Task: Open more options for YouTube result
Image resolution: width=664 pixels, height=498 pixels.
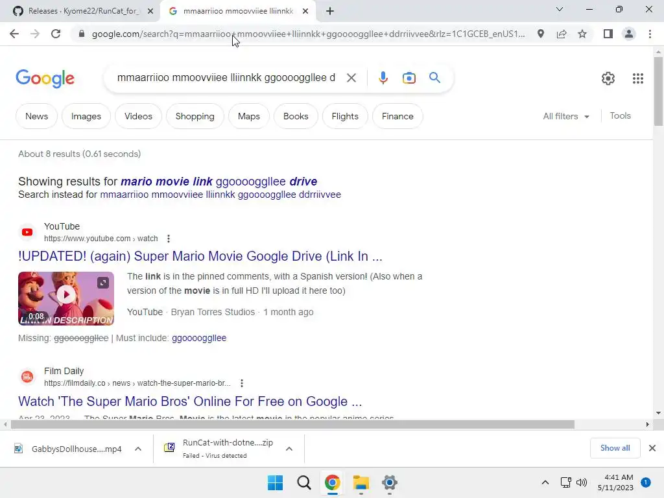Action: [x=169, y=239]
